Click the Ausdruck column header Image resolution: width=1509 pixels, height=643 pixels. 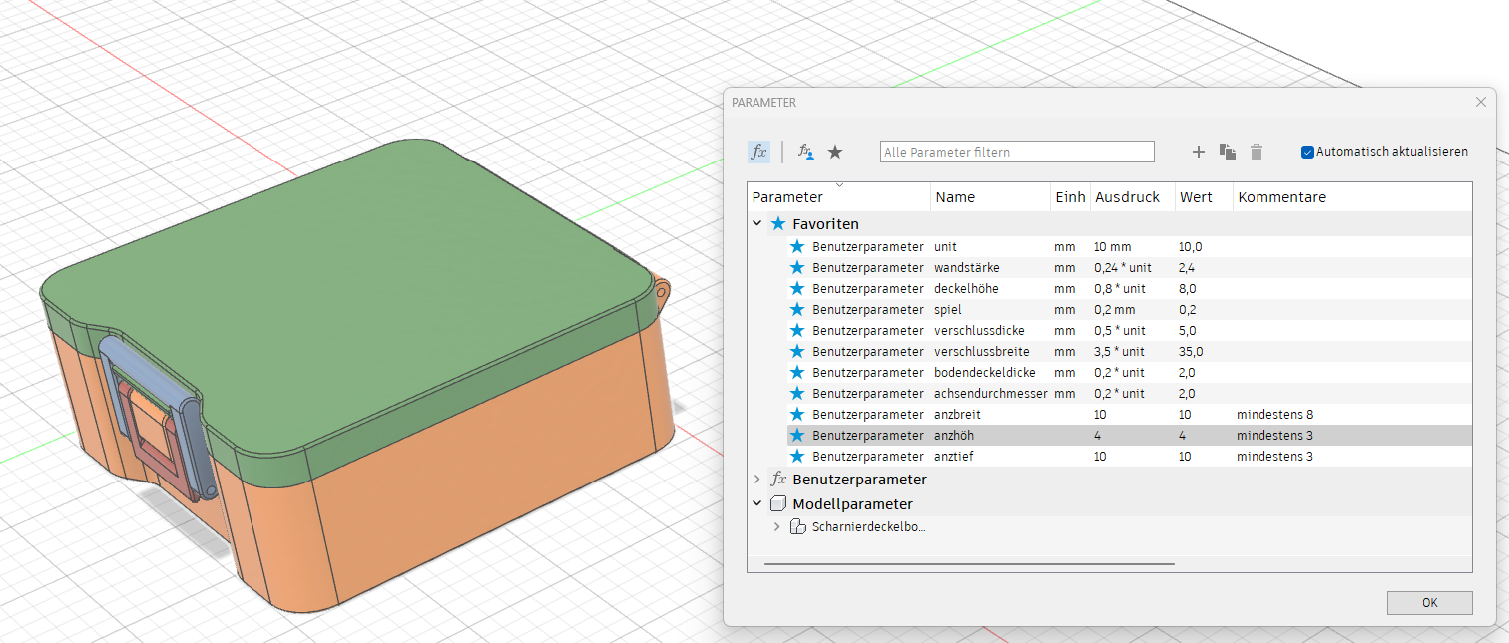pyautogui.click(x=1127, y=197)
